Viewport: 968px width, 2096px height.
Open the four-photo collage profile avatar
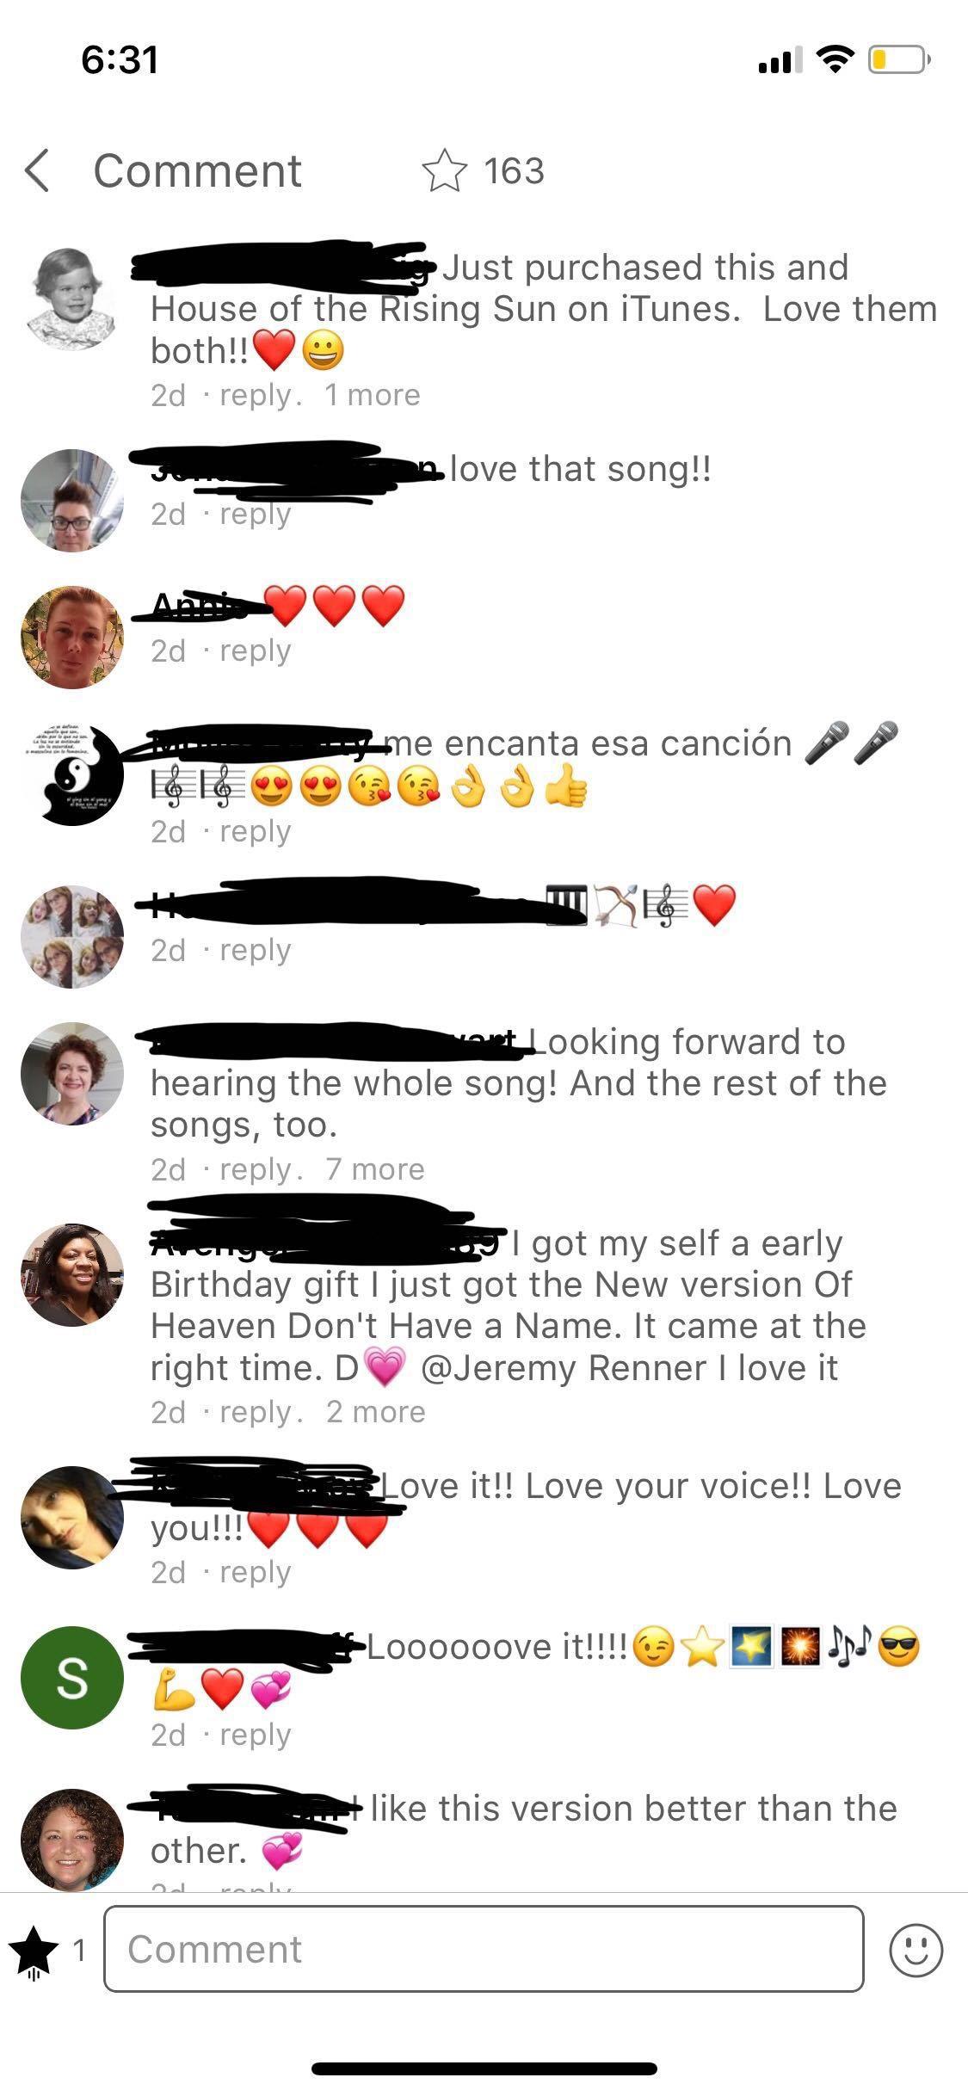[72, 936]
